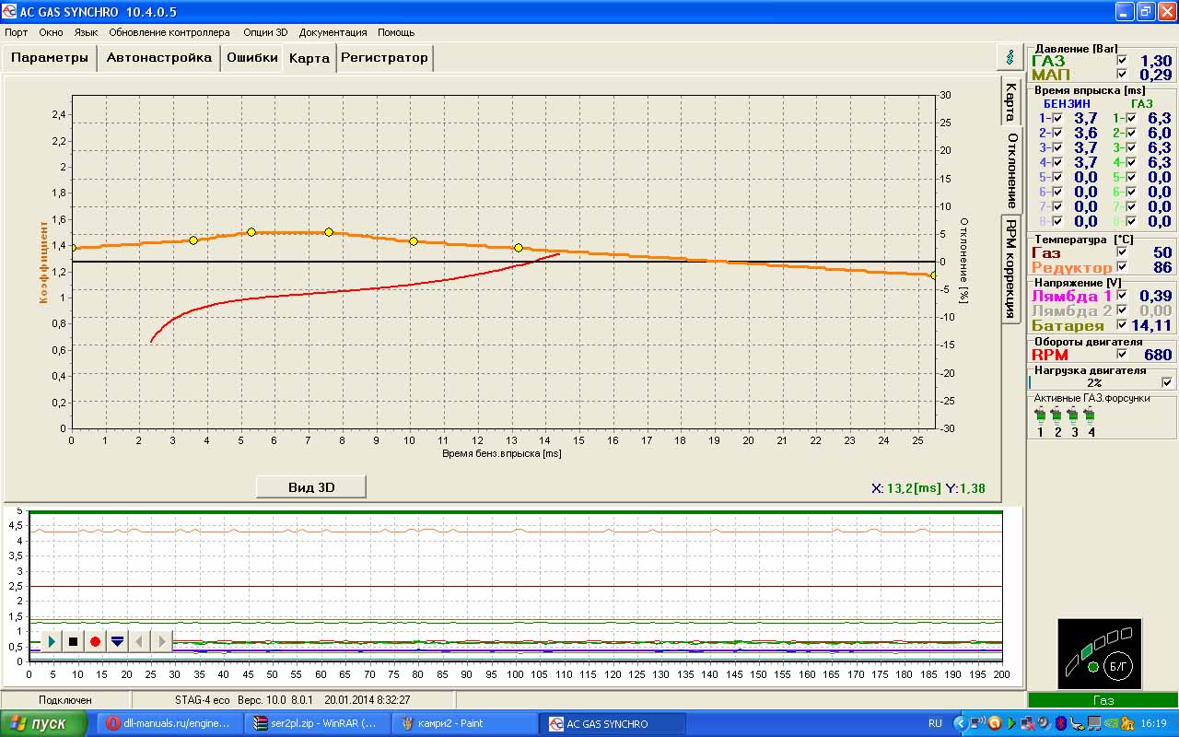Toggle gas injector 1 checkbox
This screenshot has width=1179, height=737.
(1131, 118)
